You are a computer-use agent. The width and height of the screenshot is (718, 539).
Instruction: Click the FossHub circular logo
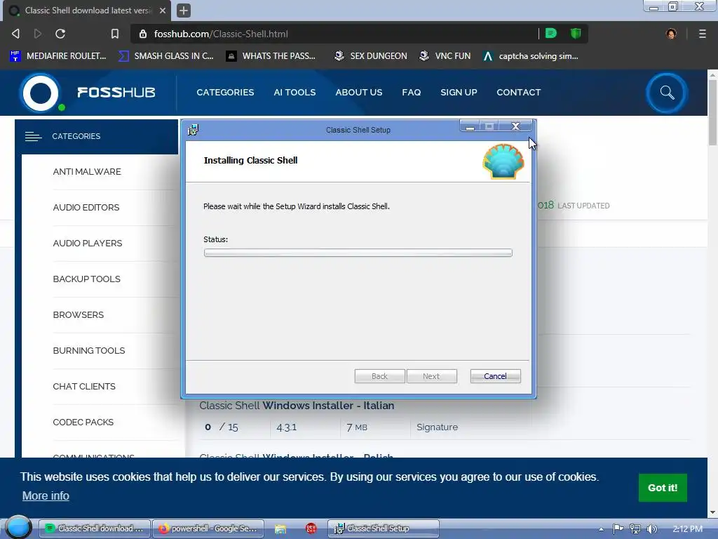tap(40, 93)
